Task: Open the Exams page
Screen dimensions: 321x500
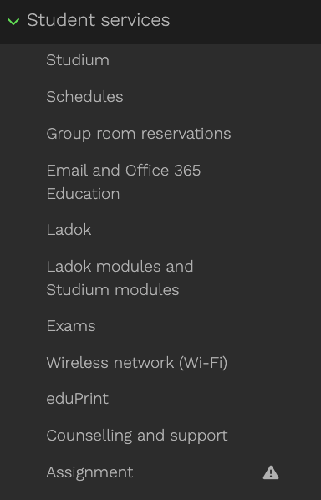Action: tap(71, 326)
